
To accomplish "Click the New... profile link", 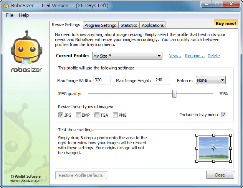I will click(x=175, y=56).
